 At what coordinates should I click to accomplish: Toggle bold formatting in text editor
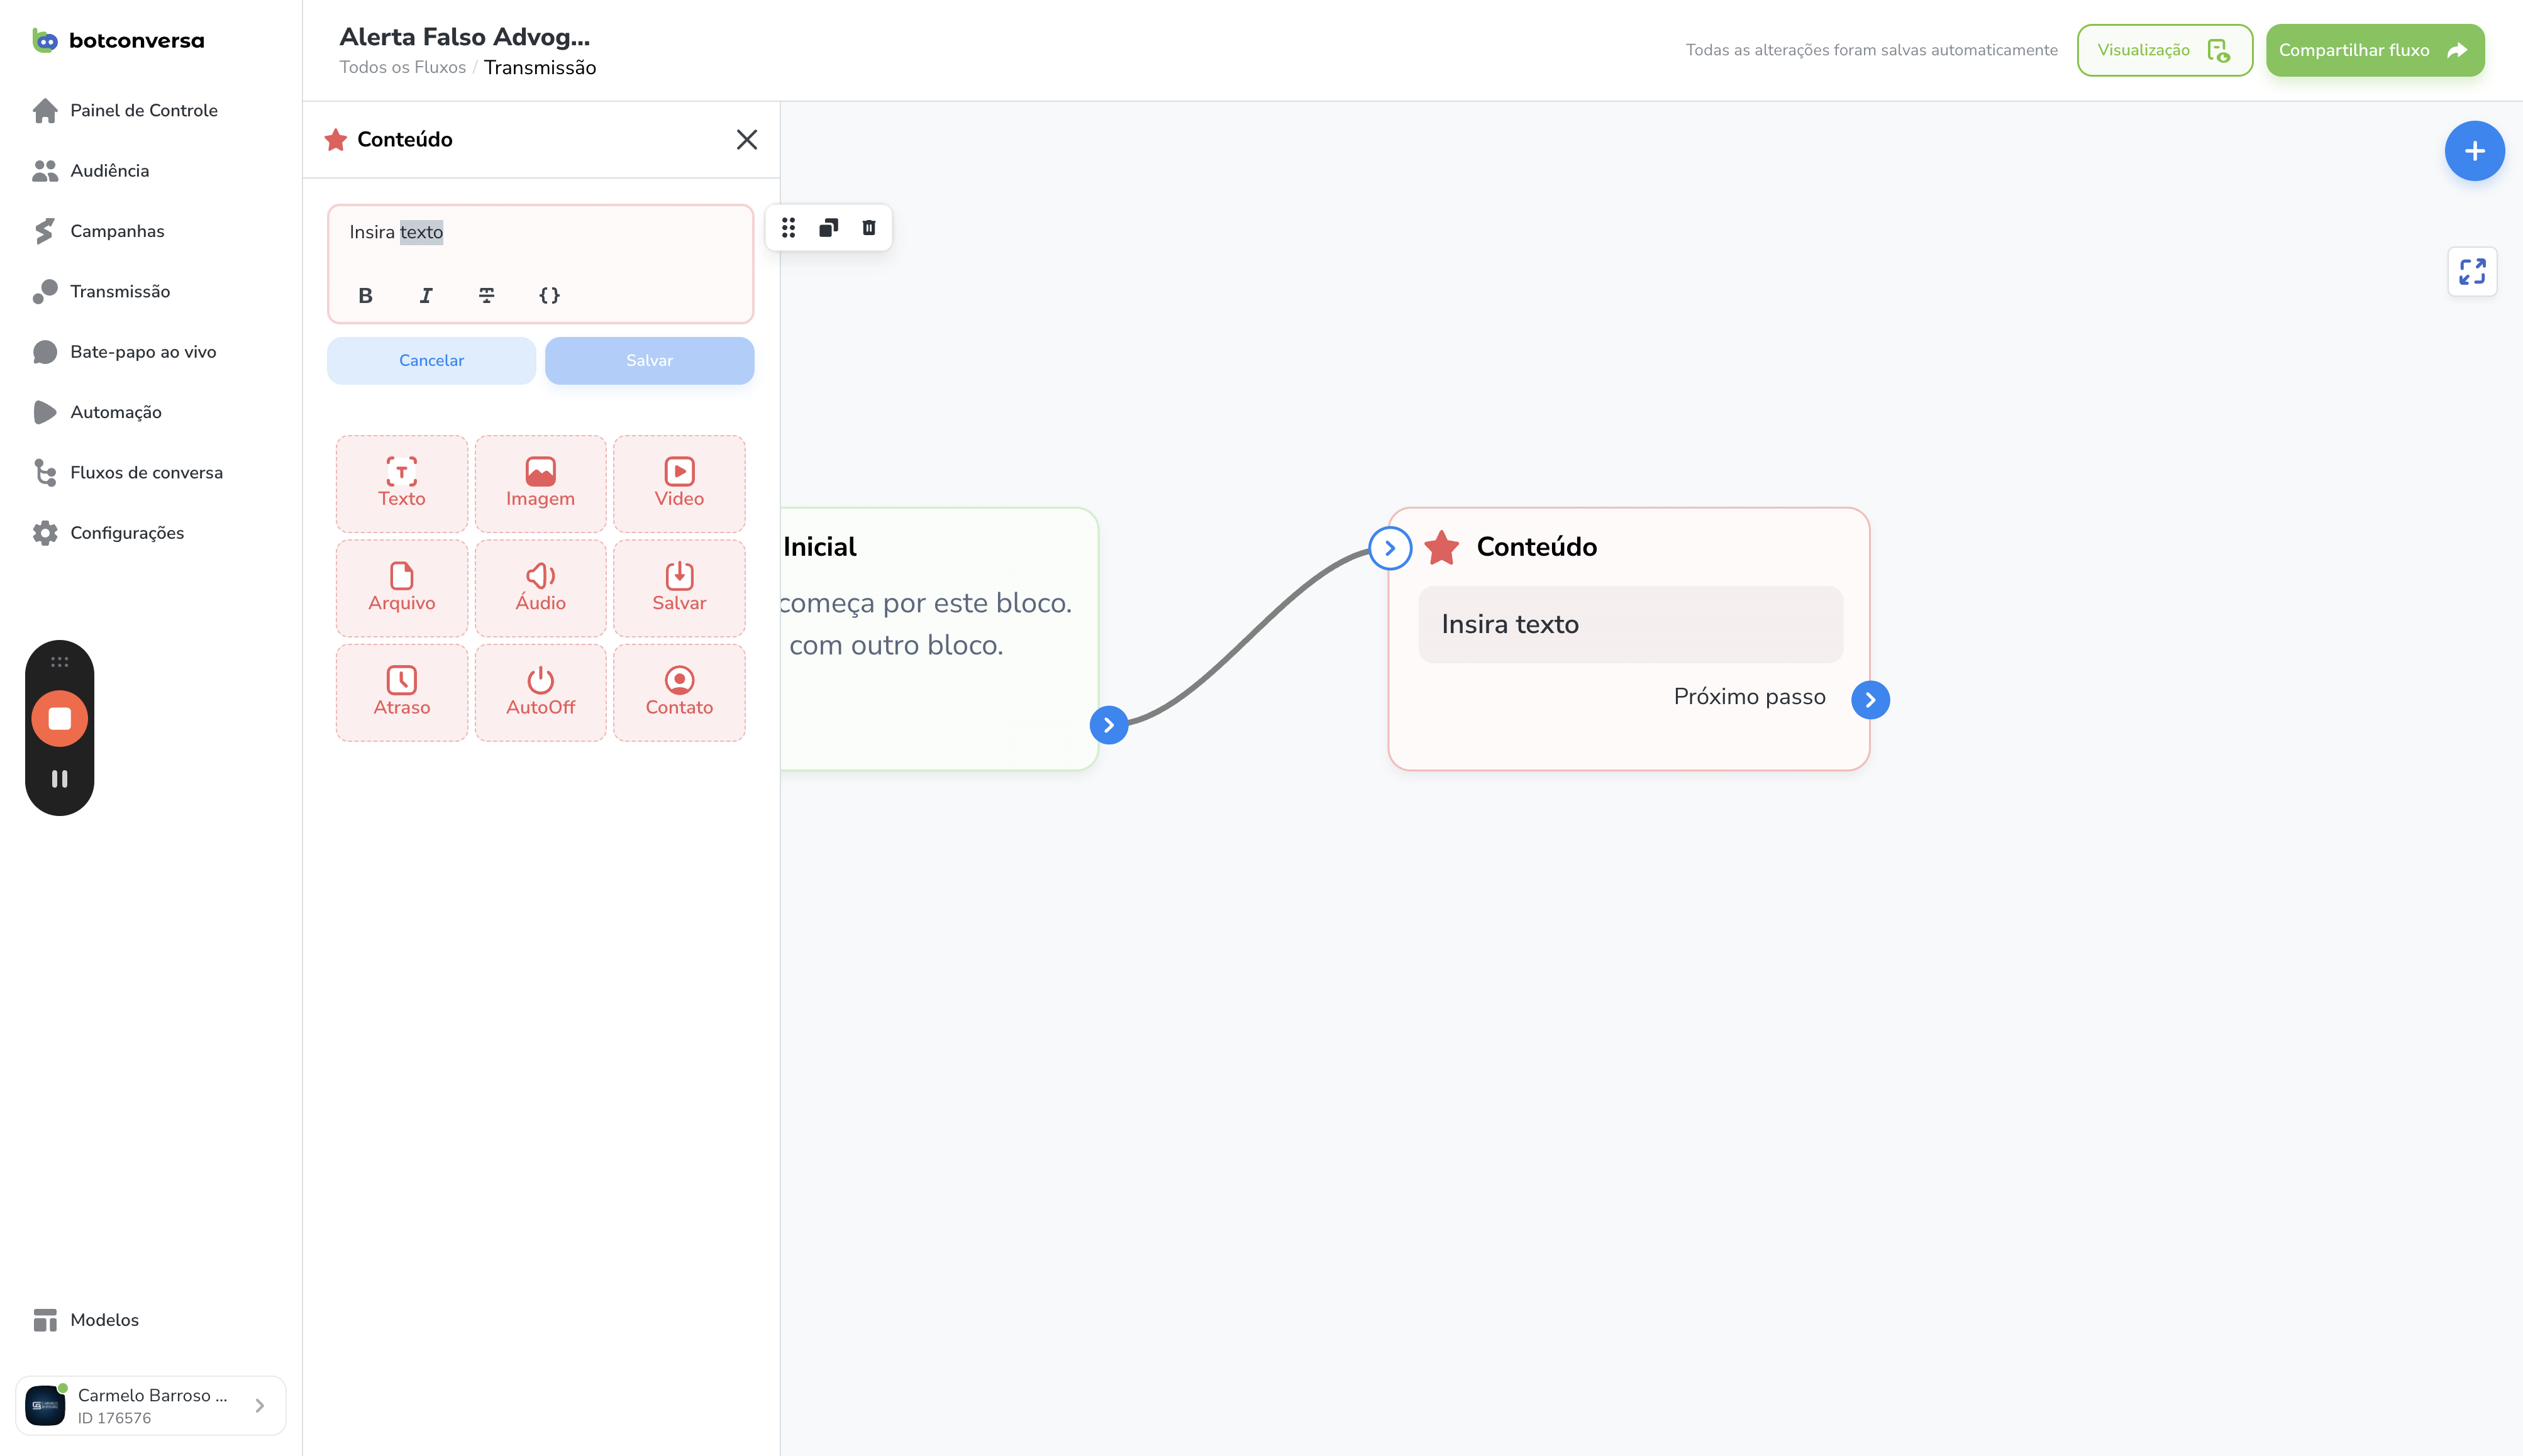point(365,295)
